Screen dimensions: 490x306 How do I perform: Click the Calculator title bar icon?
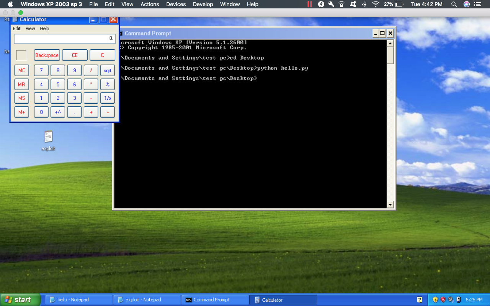(15, 20)
